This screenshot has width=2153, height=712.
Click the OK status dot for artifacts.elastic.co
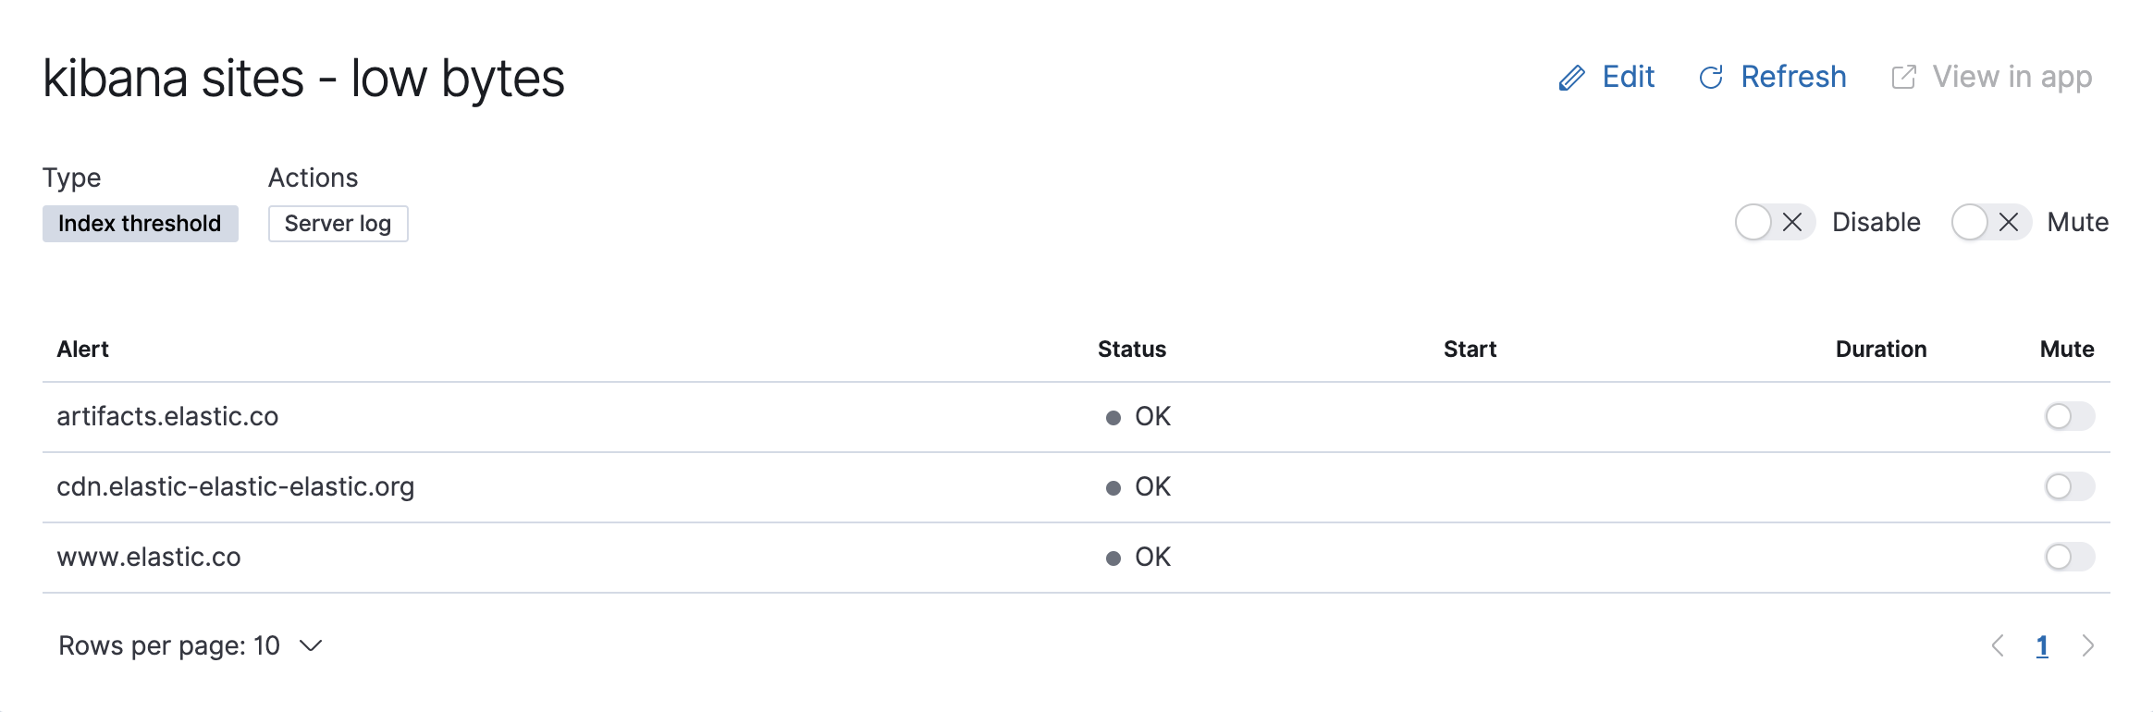click(1113, 417)
